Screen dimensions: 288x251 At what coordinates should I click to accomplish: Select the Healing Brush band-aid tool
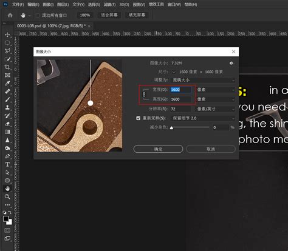coord(7,92)
